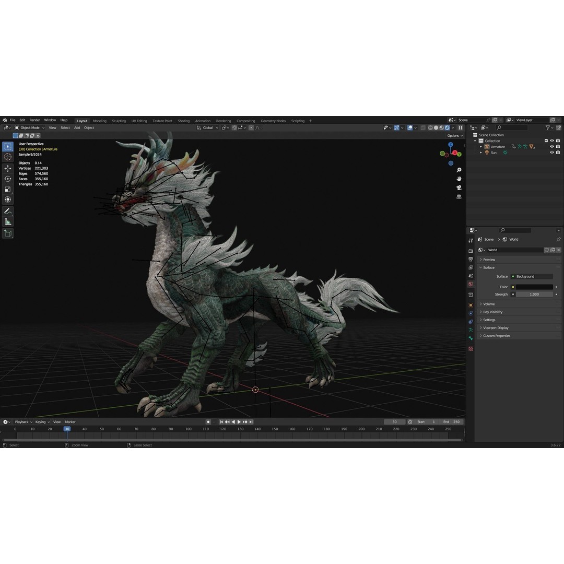Open the Render properties tab
The height and width of the screenshot is (564, 564).
click(x=471, y=251)
